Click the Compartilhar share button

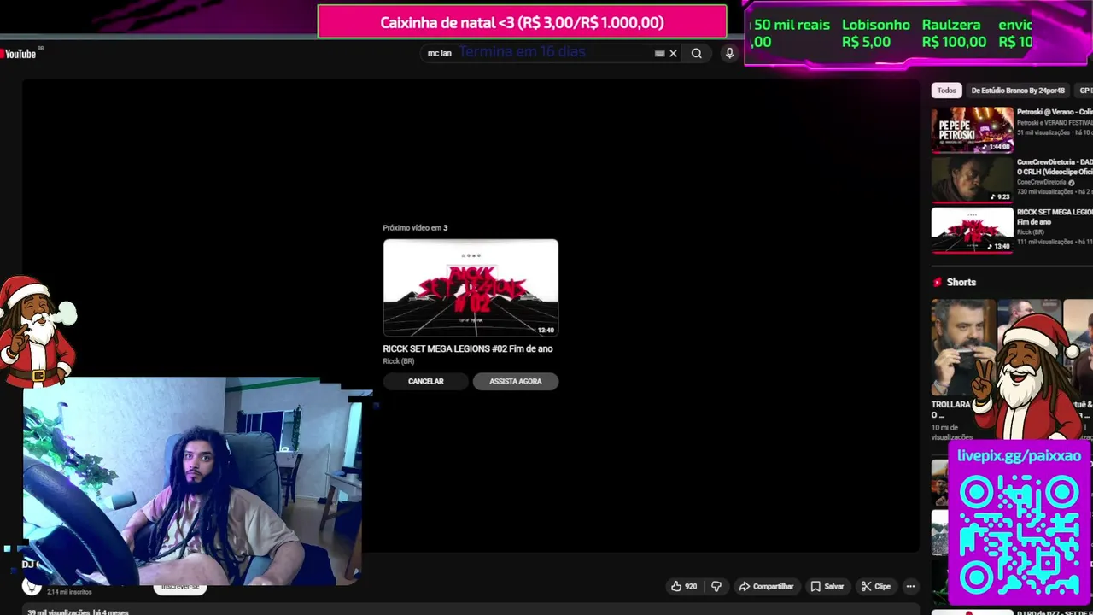[x=766, y=586]
